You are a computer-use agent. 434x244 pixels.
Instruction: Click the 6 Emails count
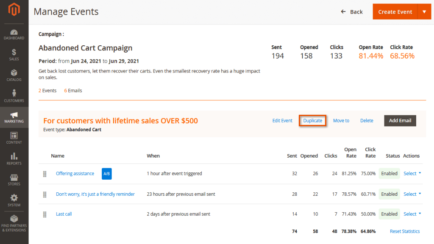(x=73, y=91)
